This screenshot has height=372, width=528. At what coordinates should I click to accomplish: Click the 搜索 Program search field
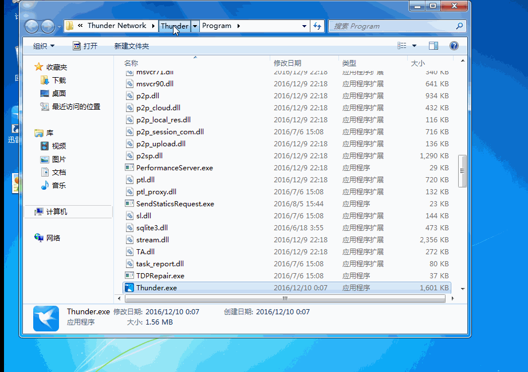[x=392, y=26]
